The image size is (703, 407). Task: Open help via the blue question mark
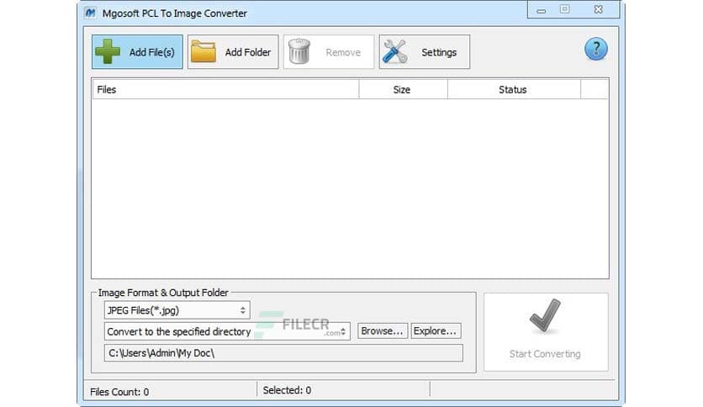click(x=596, y=49)
